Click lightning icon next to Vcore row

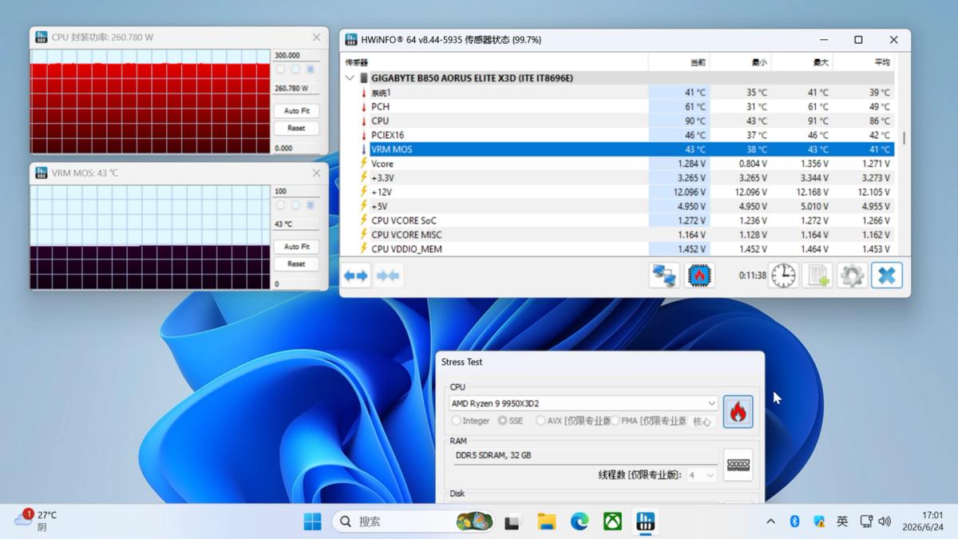click(363, 164)
